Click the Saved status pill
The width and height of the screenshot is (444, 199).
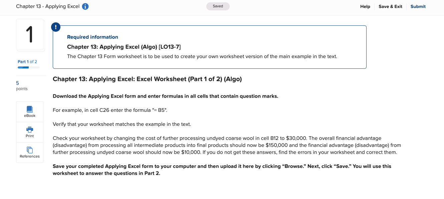click(218, 6)
